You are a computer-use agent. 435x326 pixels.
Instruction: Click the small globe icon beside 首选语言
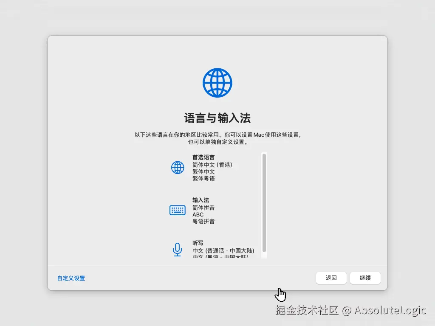(178, 167)
